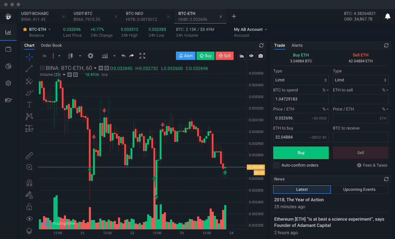
Task: Open notifications bell icon
Action: (x=387, y=16)
